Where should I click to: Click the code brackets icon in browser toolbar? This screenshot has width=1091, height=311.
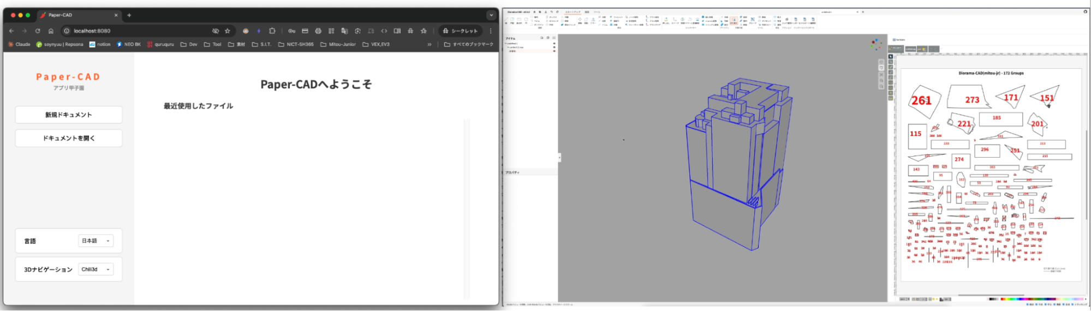(384, 31)
